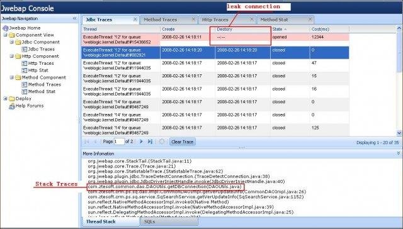Click the Deploy folder icon
The height and width of the screenshot is (229, 403).
[x=12, y=99]
